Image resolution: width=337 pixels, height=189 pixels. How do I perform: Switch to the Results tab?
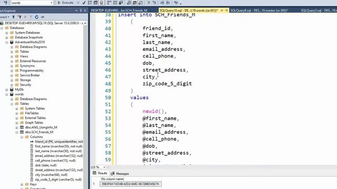click(x=100, y=173)
